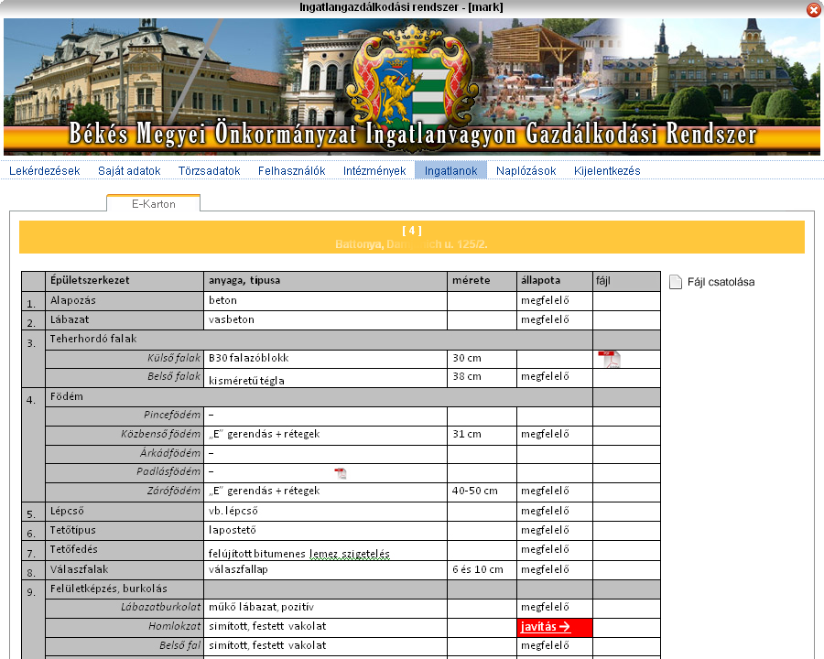Select the Lábazat row label
The height and width of the screenshot is (659, 824).
coord(125,320)
